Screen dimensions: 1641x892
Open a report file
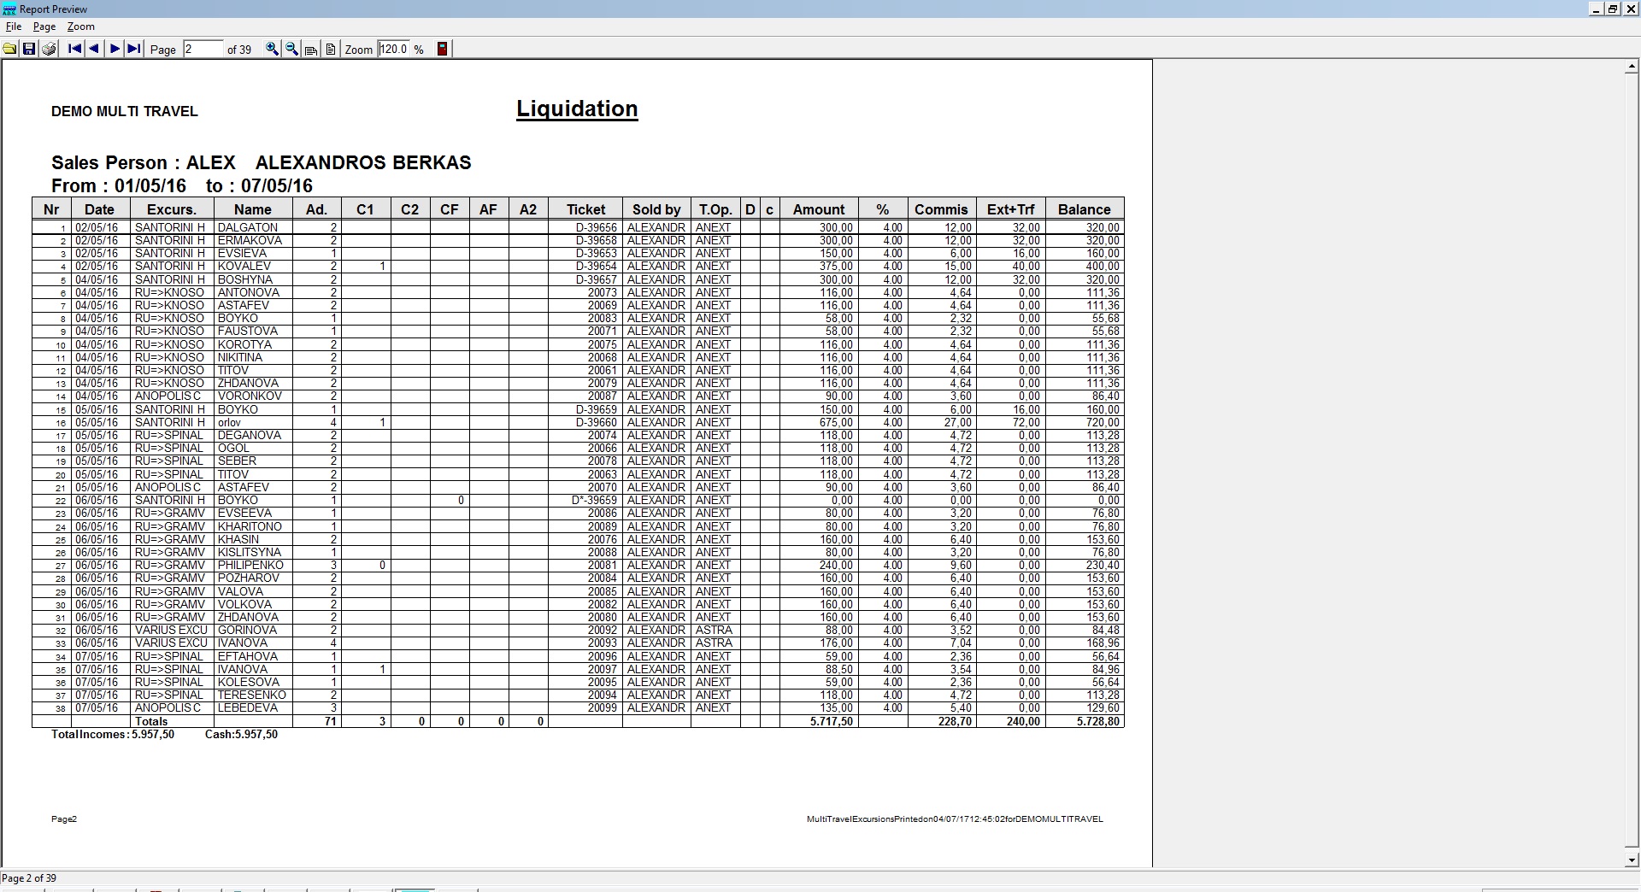coord(9,49)
